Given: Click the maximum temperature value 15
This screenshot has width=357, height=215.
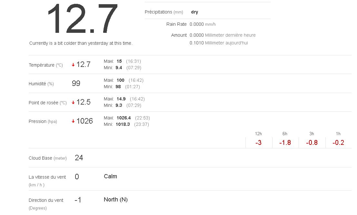Looking at the screenshot, I should click(119, 61).
